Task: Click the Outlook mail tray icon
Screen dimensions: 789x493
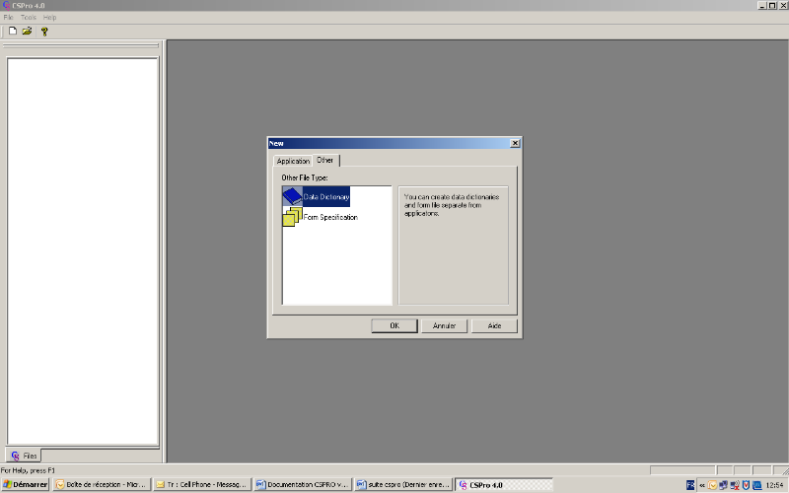Action: 712,485
